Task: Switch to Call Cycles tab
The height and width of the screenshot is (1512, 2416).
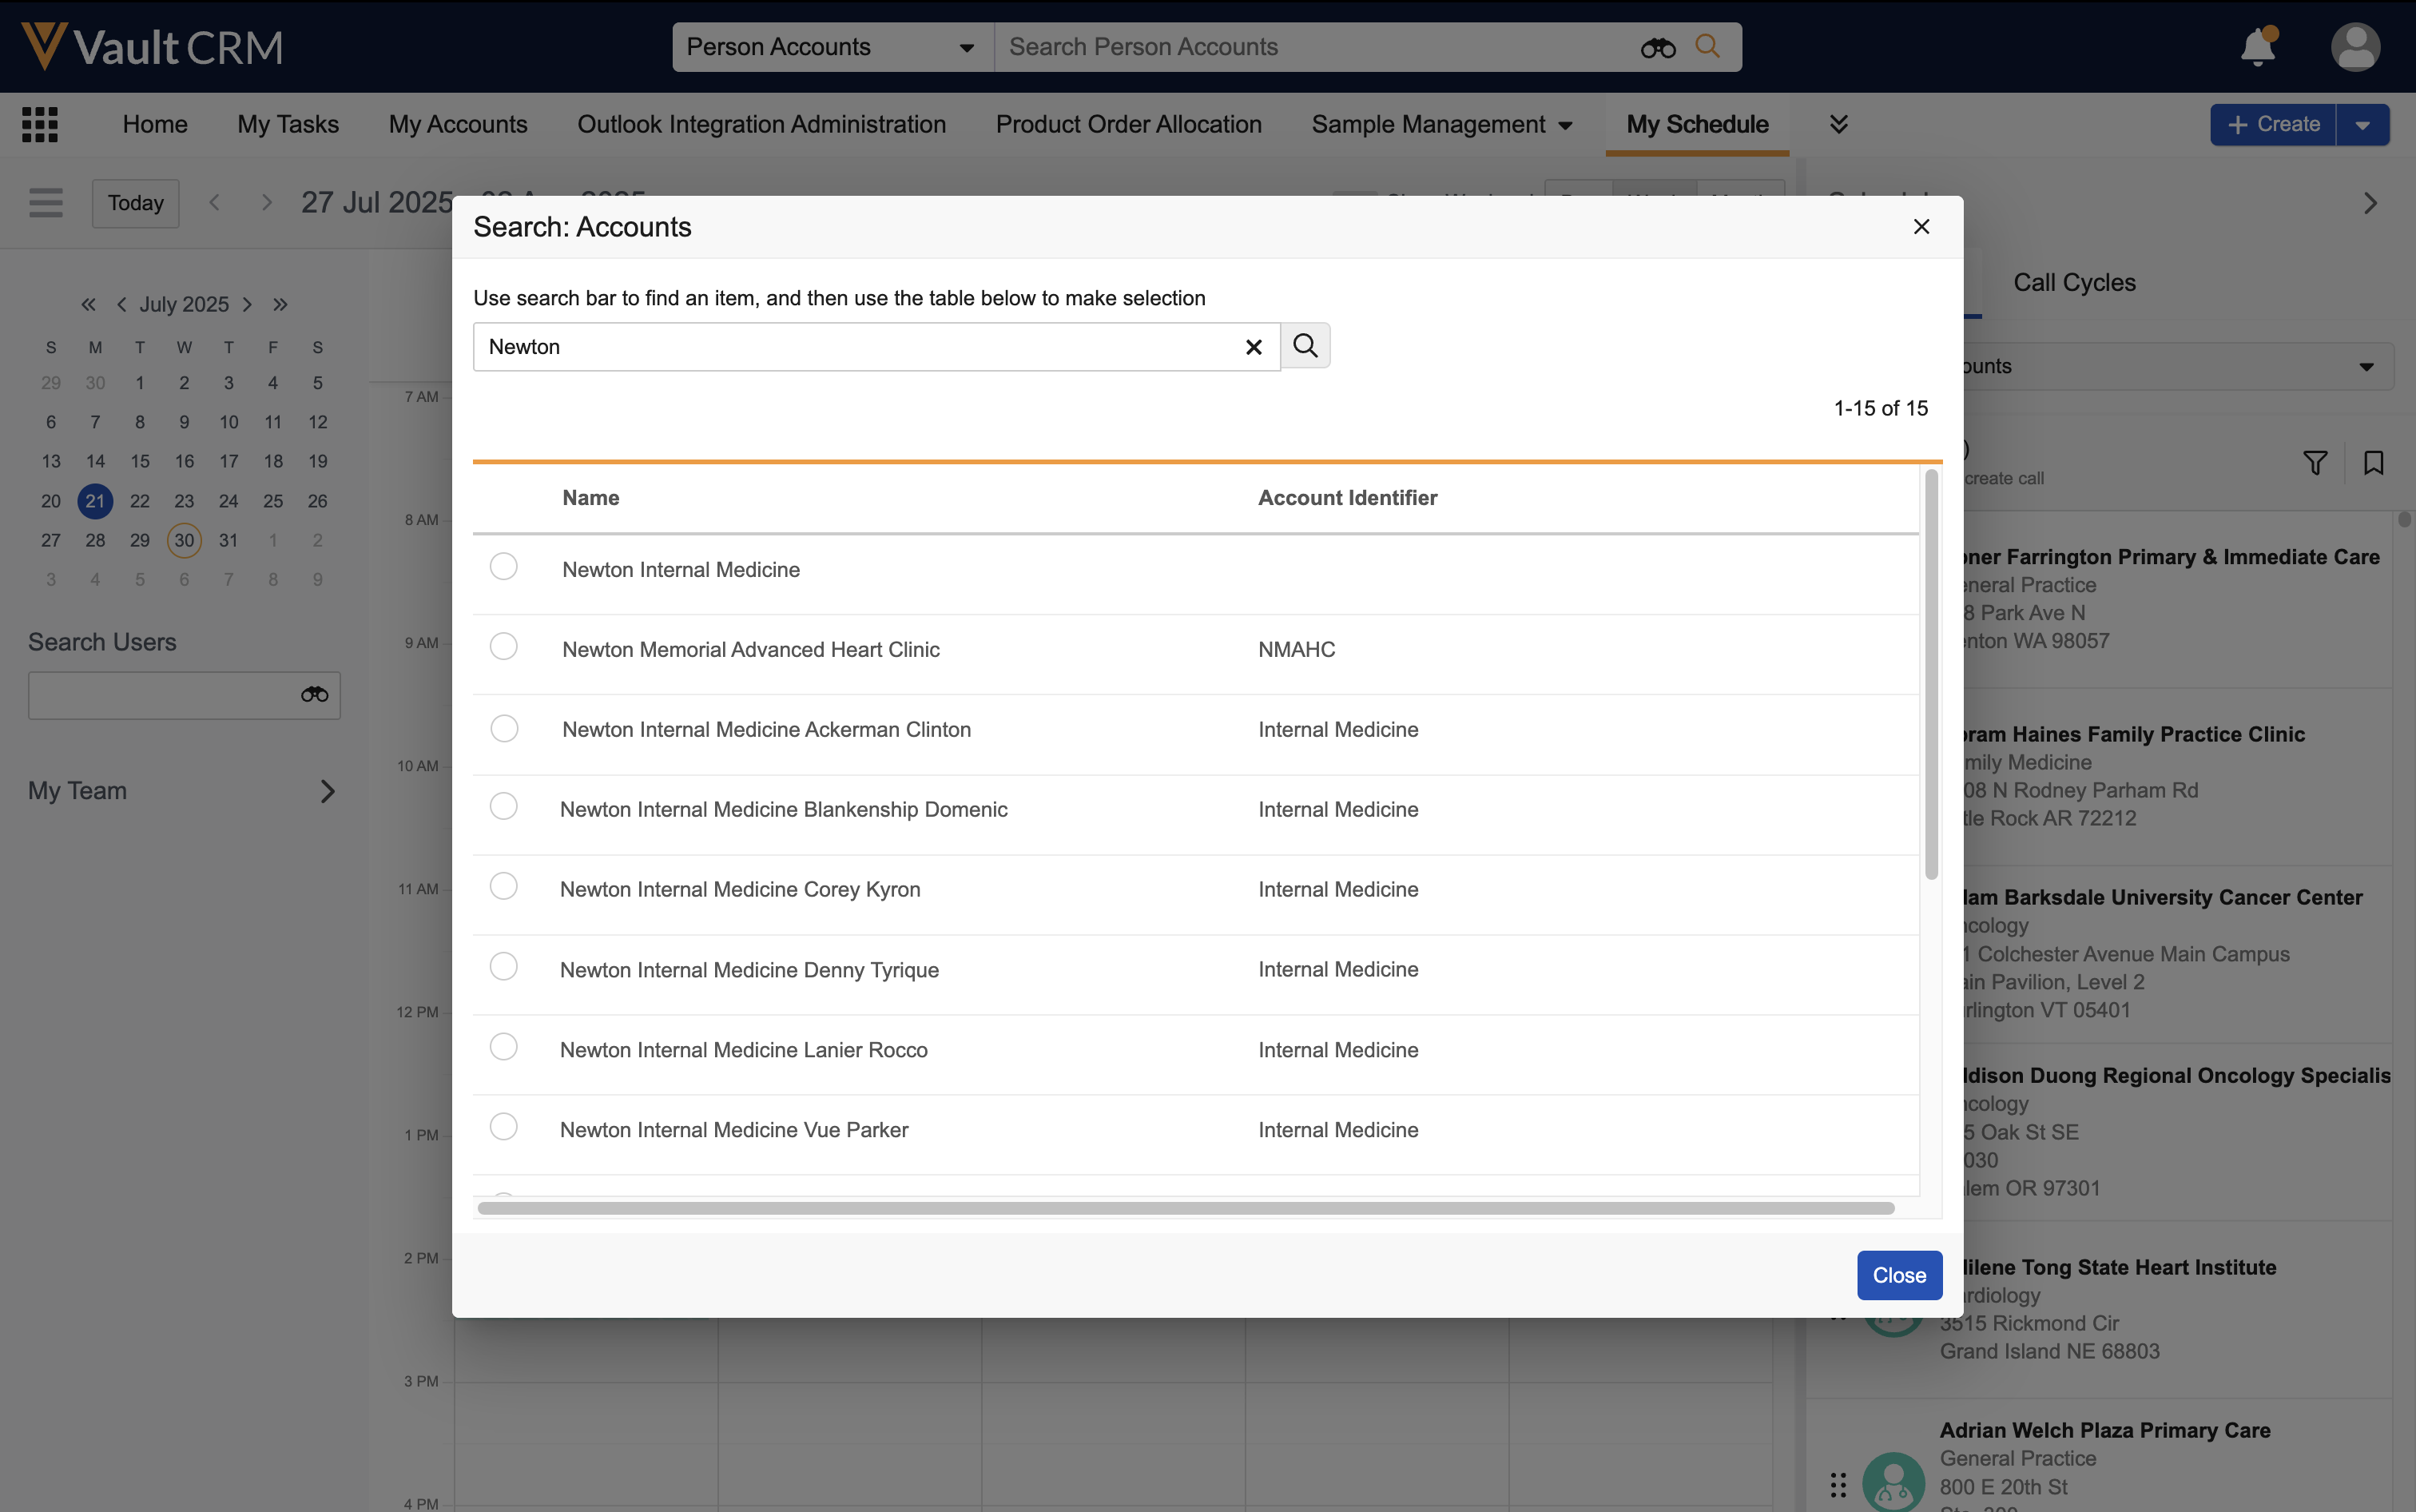Action: pos(2074,283)
